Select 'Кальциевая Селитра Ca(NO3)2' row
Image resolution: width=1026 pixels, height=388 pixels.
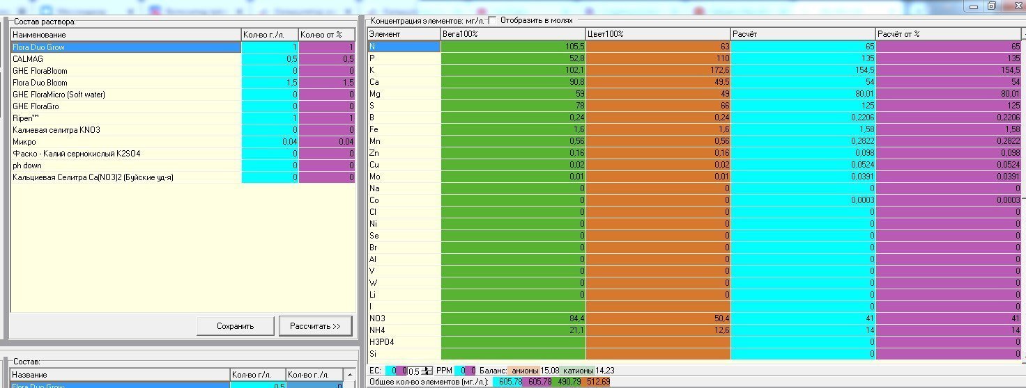pyautogui.click(x=126, y=177)
